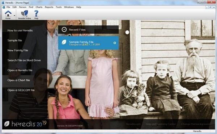The height and width of the screenshot is (134, 217).
Task: Choose Open a GEDCOM file
Action: point(21,90)
